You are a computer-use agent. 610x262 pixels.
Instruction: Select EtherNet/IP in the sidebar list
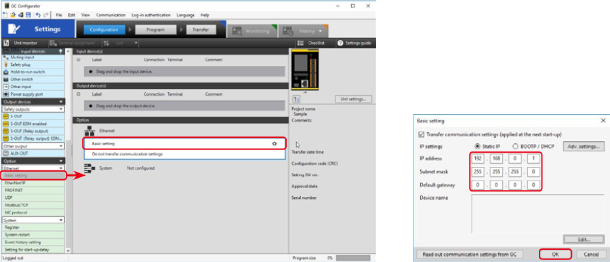pyautogui.click(x=33, y=183)
